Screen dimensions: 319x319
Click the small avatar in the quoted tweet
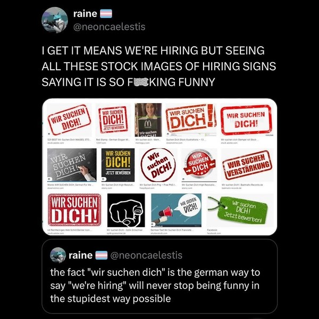click(57, 256)
